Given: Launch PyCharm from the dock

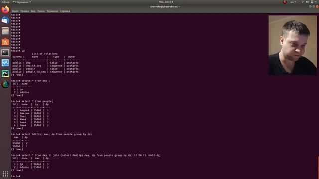Looking at the screenshot, I should tap(5, 74).
